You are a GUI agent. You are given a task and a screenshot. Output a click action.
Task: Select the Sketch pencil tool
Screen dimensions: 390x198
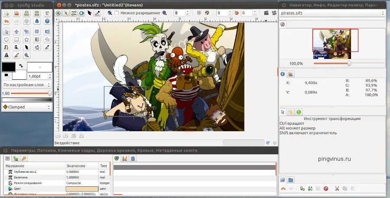[16, 55]
